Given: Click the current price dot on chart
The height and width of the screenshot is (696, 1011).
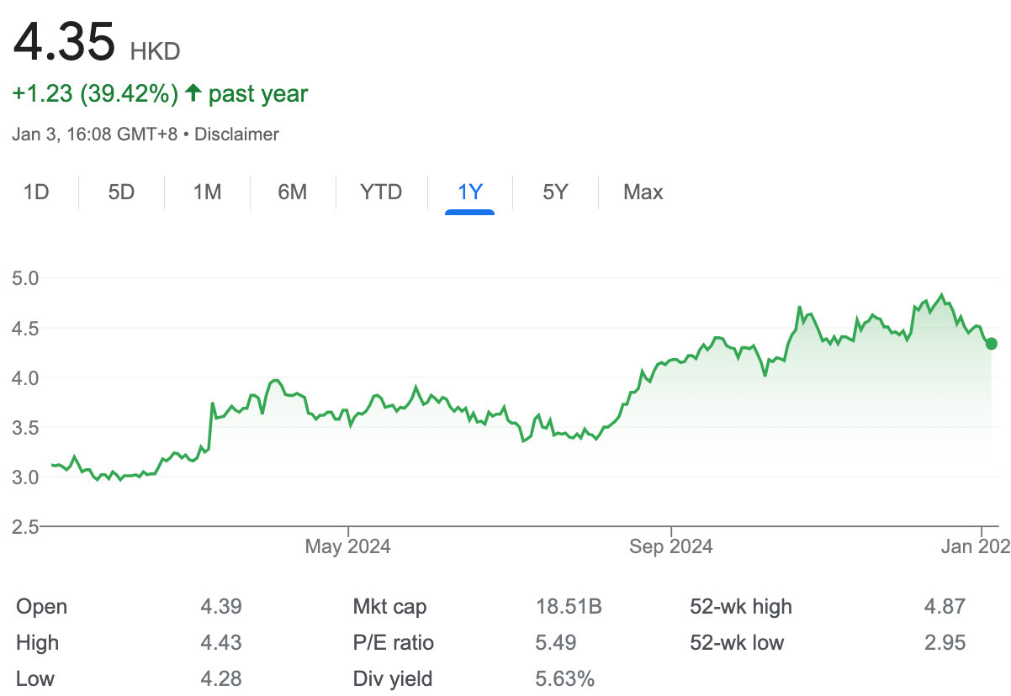Looking at the screenshot, I should tap(992, 343).
